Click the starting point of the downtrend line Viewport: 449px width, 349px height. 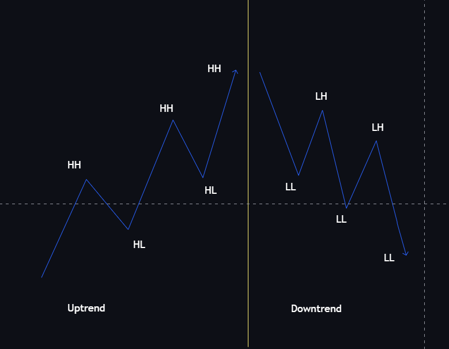point(260,73)
